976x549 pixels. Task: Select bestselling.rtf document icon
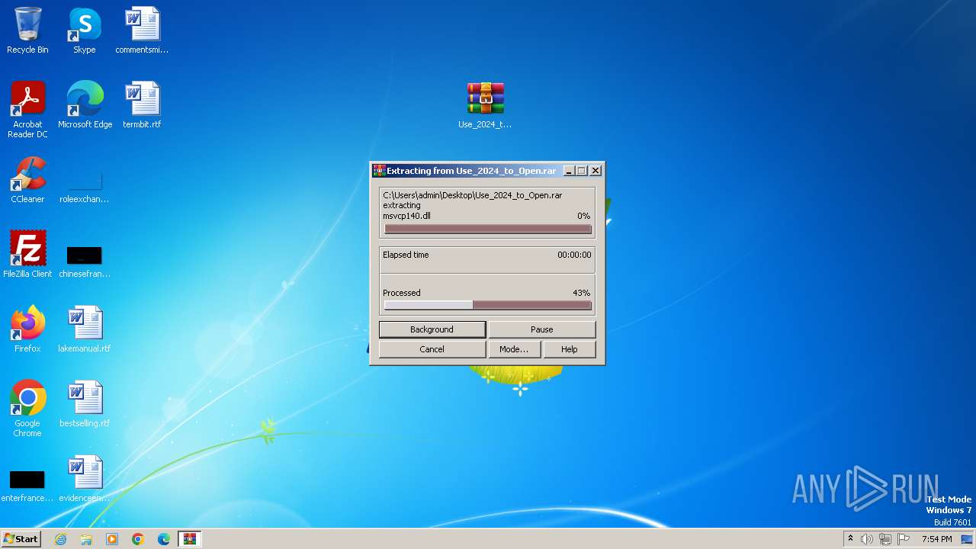click(x=85, y=403)
